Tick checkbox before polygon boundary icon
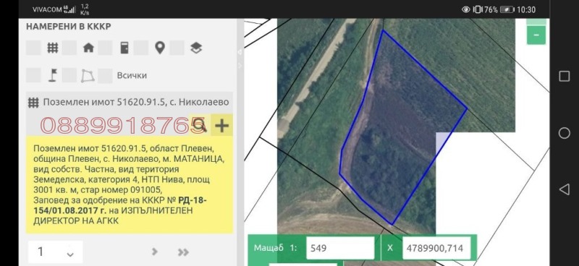Screen dimensions: 579x266 [69, 75]
